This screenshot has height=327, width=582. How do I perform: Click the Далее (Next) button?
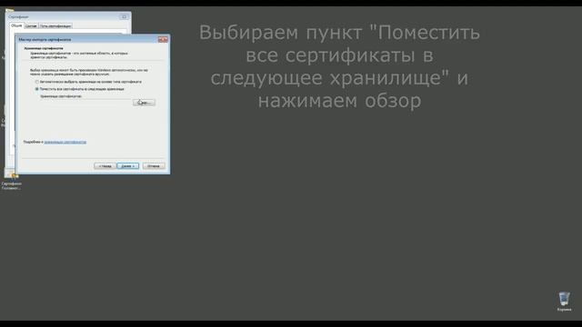pos(127,165)
